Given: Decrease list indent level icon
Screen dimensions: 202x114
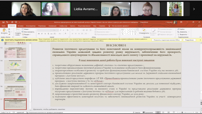Looking at the screenshot, I should [x=83, y=30].
